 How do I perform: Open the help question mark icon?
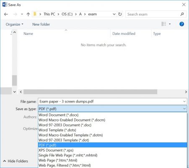point(181,24)
